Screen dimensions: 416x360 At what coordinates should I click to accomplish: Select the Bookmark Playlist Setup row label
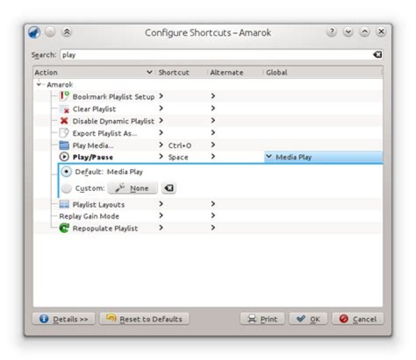pyautogui.click(x=113, y=97)
